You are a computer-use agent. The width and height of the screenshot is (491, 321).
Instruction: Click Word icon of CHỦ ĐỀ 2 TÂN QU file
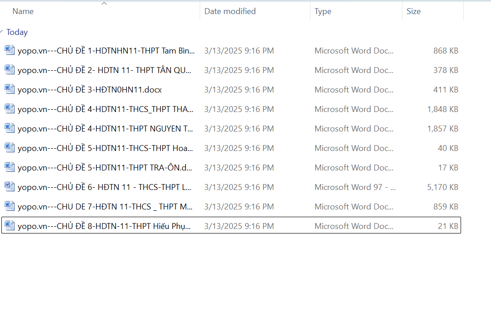click(x=10, y=70)
